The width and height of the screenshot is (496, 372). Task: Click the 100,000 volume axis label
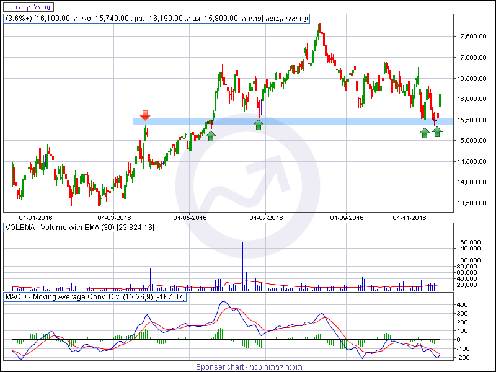point(469,260)
